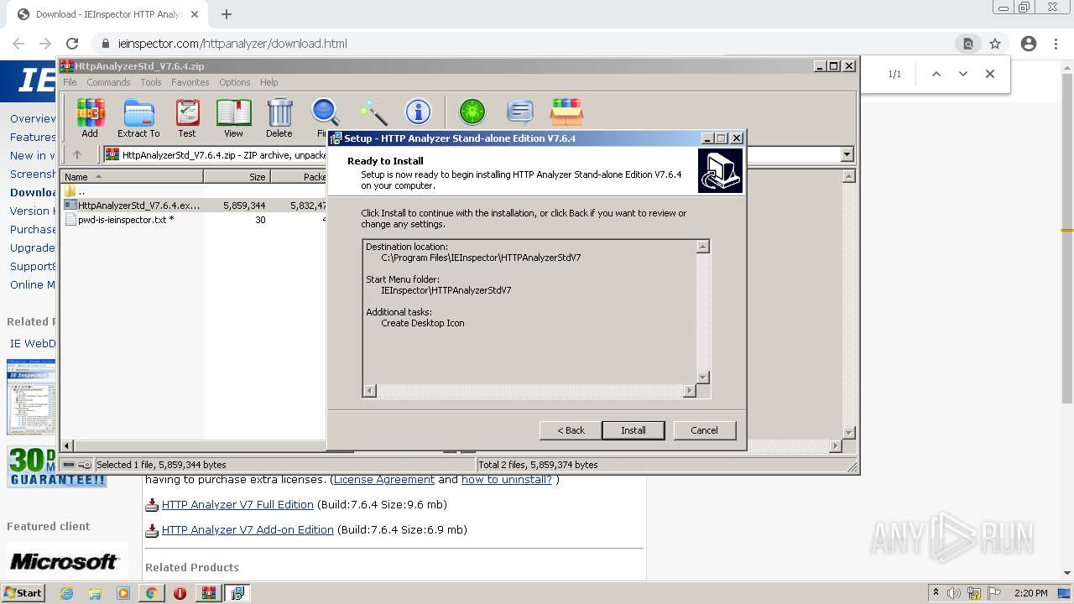Click the WinRAR taskbar button
This screenshot has width=1074, height=604.
(208, 593)
